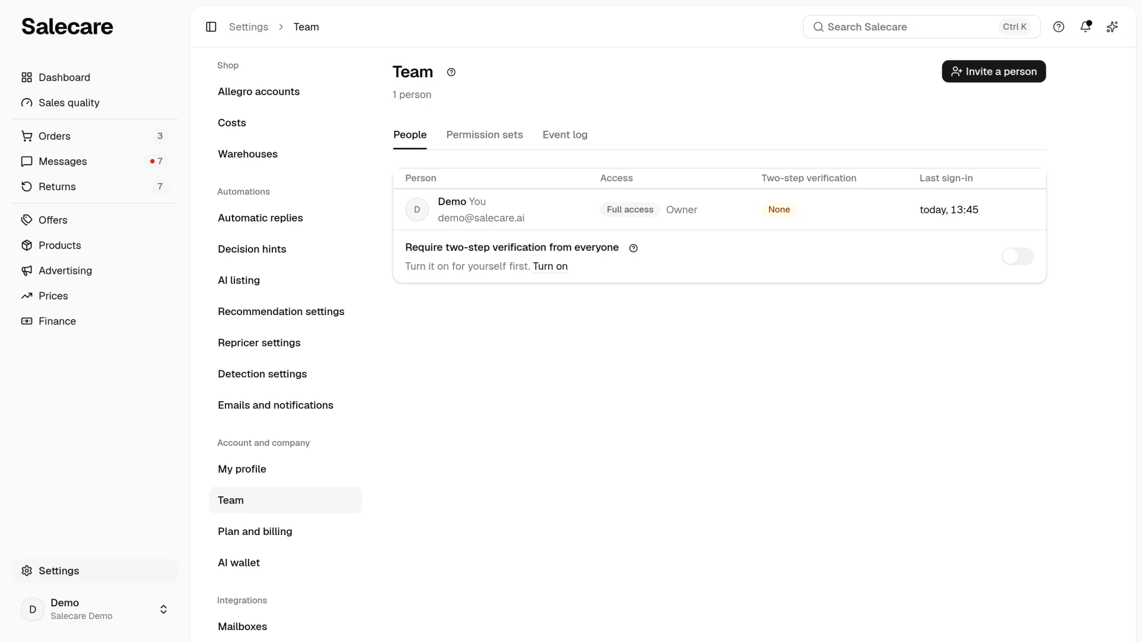The height and width of the screenshot is (642, 1142).
Task: Open Decision hints settings
Action: coord(285,249)
